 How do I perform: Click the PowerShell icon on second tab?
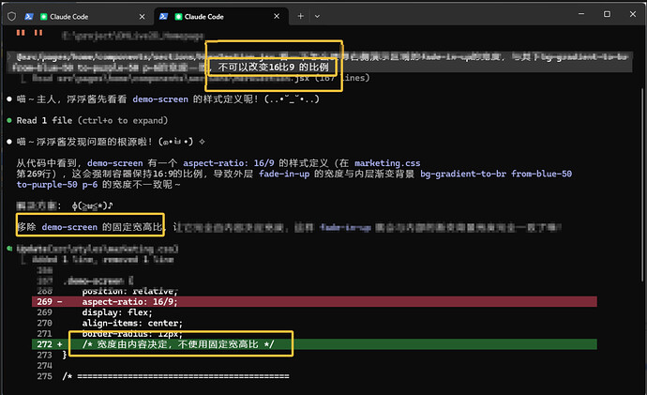point(163,17)
